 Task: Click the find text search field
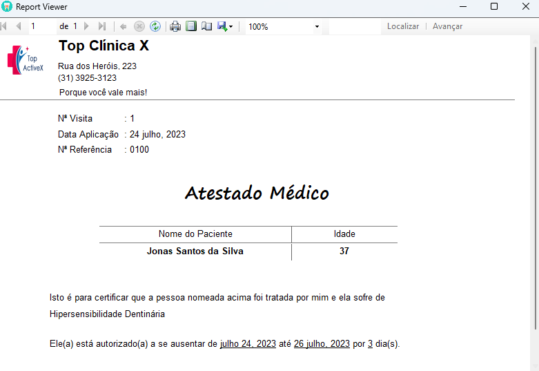pyautogui.click(x=355, y=26)
